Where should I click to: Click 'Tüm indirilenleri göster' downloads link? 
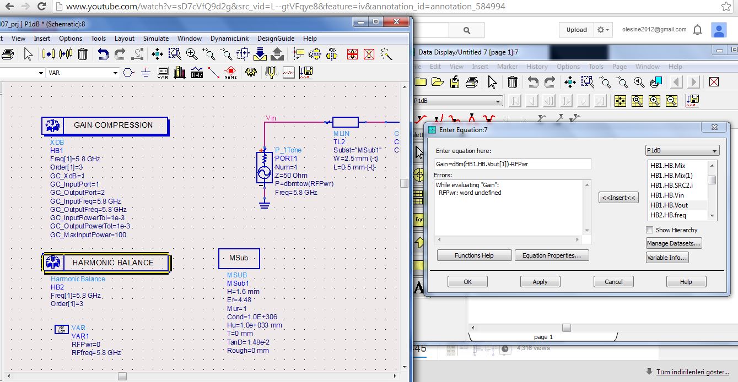(x=692, y=372)
